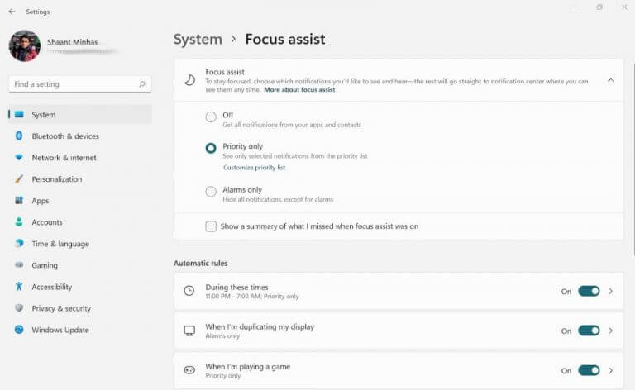Click the Privacy & security shield icon

[19, 308]
